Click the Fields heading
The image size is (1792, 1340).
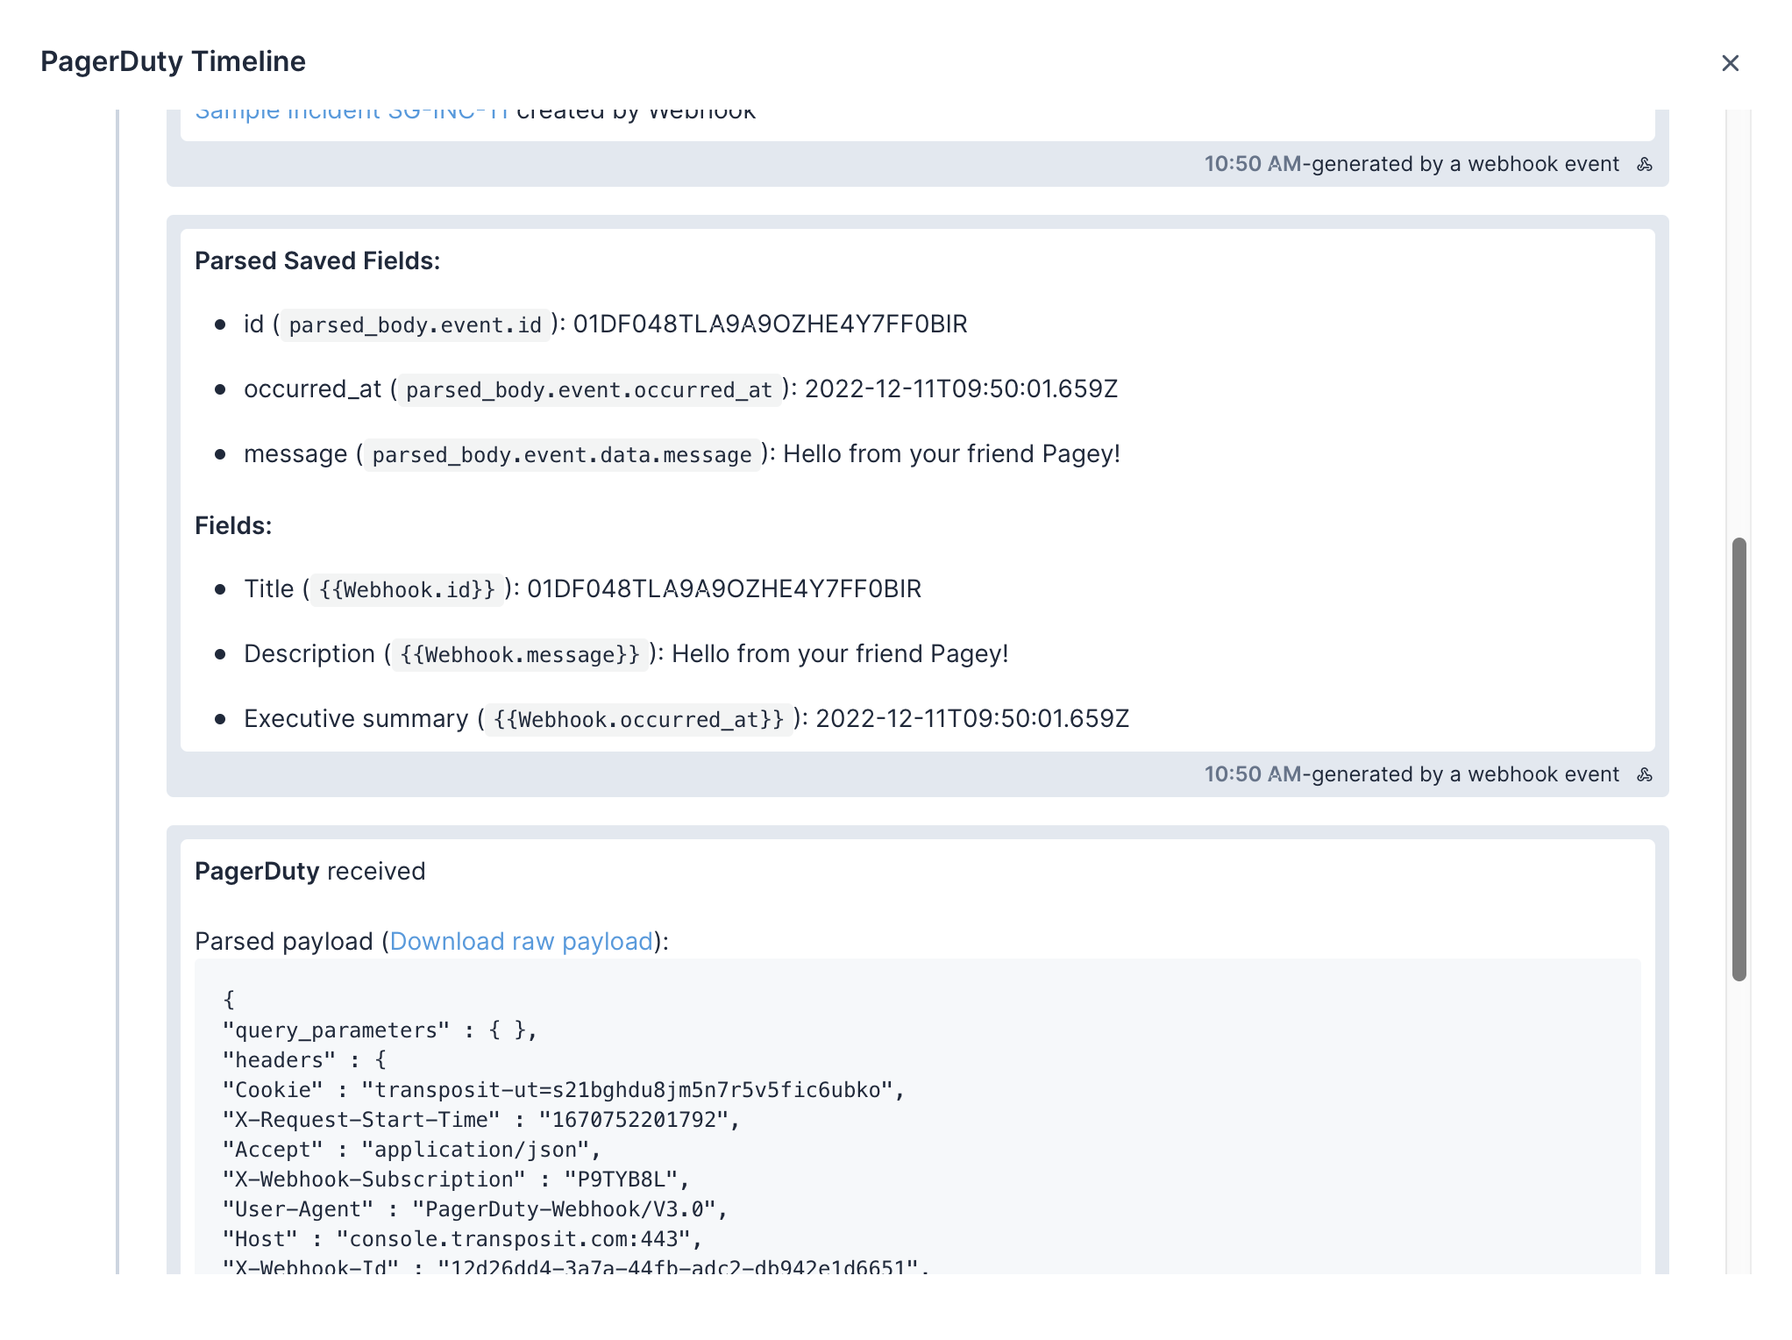point(232,525)
